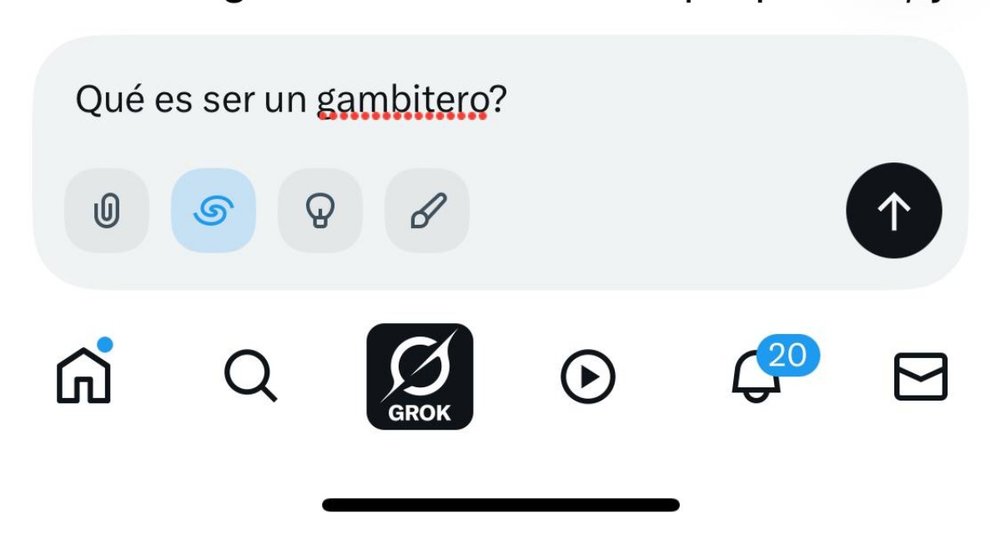Viewport: 1001px width, 533px height.
Task: Tap the cut-off text above the composer
Action: pyautogui.click(x=500, y=5)
